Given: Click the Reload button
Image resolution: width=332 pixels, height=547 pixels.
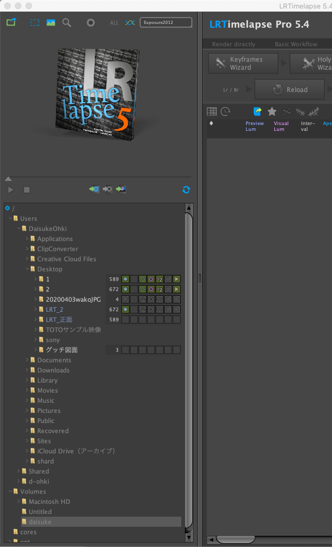Looking at the screenshot, I should tap(290, 89).
